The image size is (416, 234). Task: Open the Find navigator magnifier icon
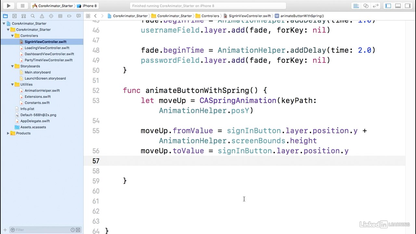(x=32, y=16)
